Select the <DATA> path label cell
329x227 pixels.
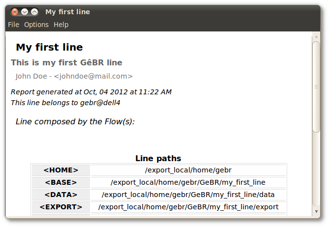click(x=61, y=195)
